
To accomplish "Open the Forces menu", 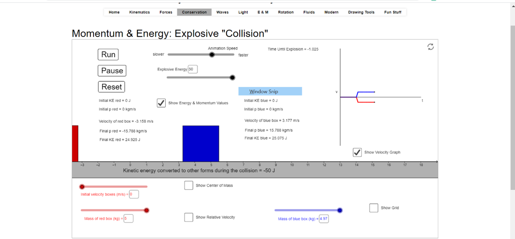I will (x=166, y=12).
